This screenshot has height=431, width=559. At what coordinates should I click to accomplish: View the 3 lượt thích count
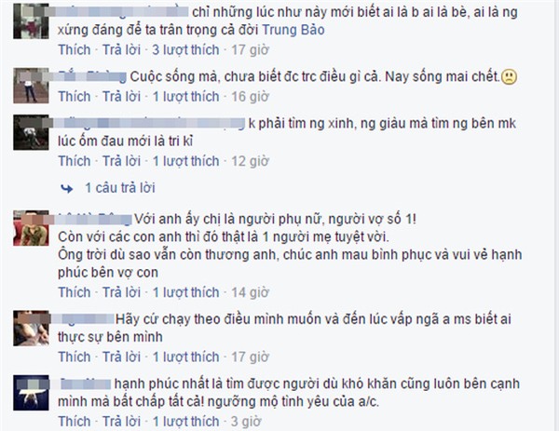(185, 50)
